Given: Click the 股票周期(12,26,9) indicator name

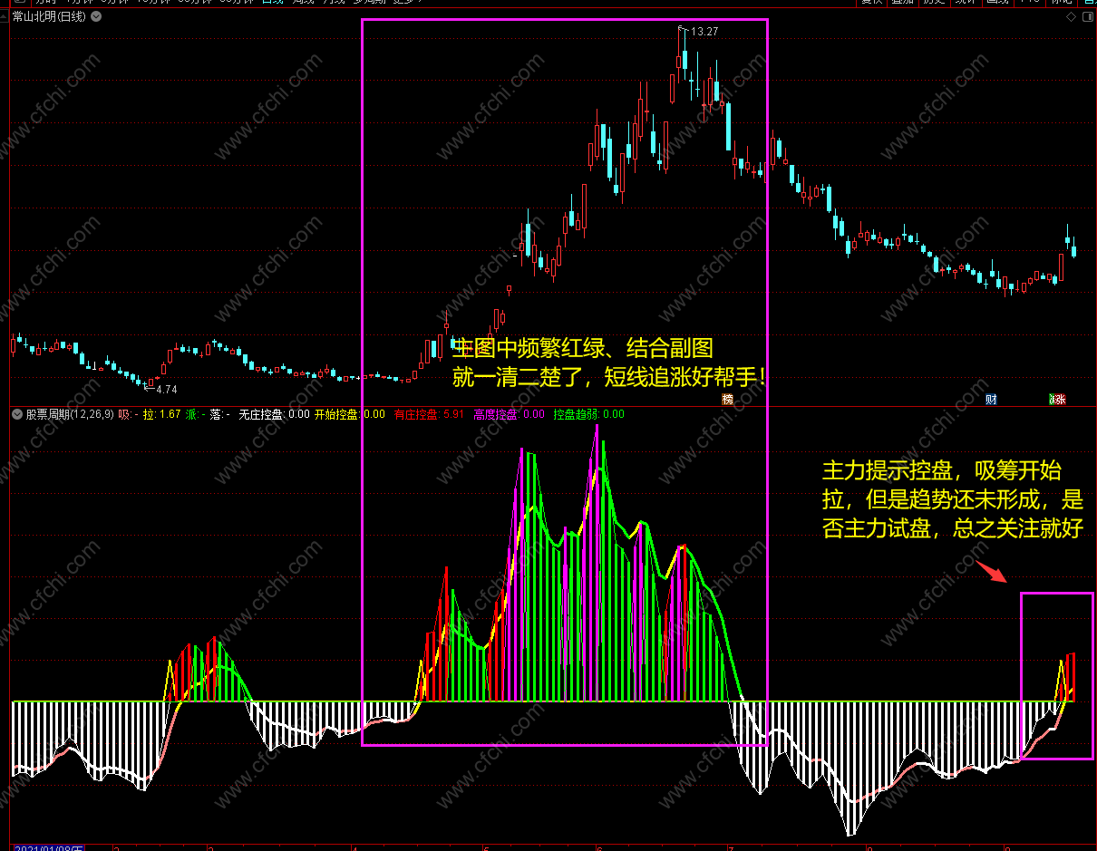Looking at the screenshot, I should point(70,414).
